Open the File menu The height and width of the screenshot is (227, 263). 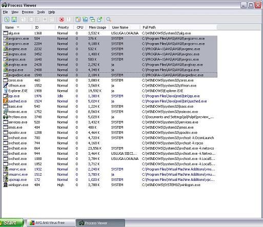[x=5, y=12]
